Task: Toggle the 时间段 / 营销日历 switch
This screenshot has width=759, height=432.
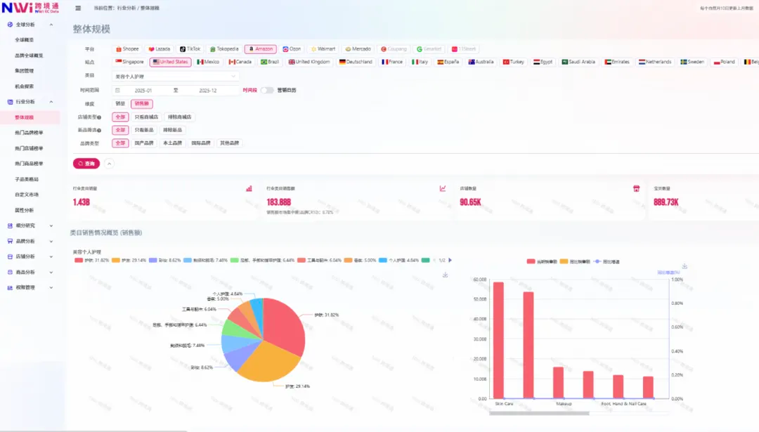Action: (x=267, y=90)
